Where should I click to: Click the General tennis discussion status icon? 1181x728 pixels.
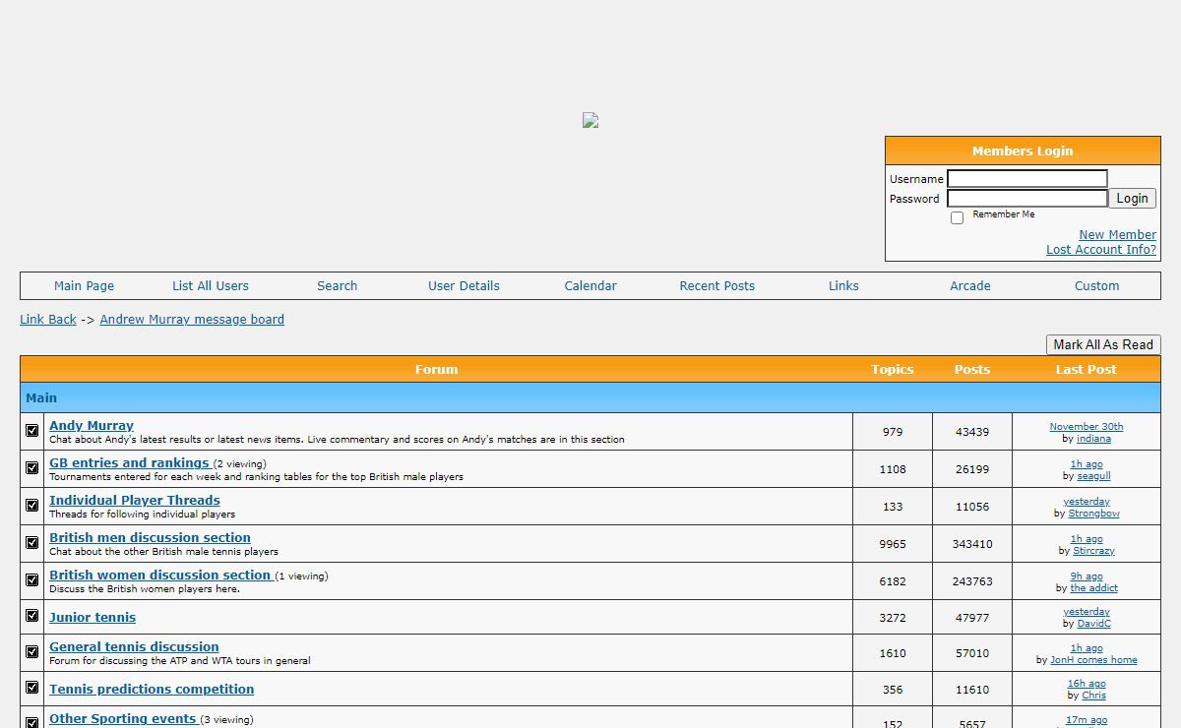(x=32, y=651)
